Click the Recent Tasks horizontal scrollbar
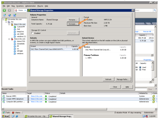This screenshot has width=158, height=118. [x=75, y=109]
